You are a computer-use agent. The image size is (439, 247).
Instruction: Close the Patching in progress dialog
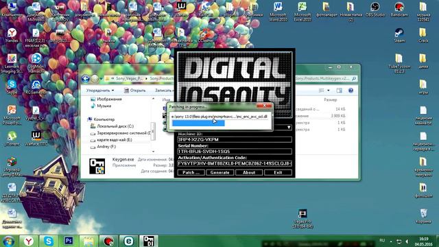[265, 106]
